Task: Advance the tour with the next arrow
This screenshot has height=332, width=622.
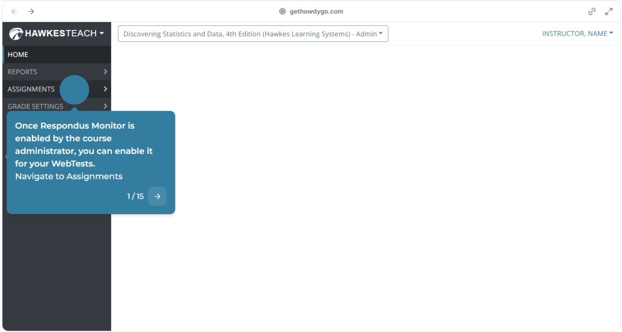Action: 157,196
